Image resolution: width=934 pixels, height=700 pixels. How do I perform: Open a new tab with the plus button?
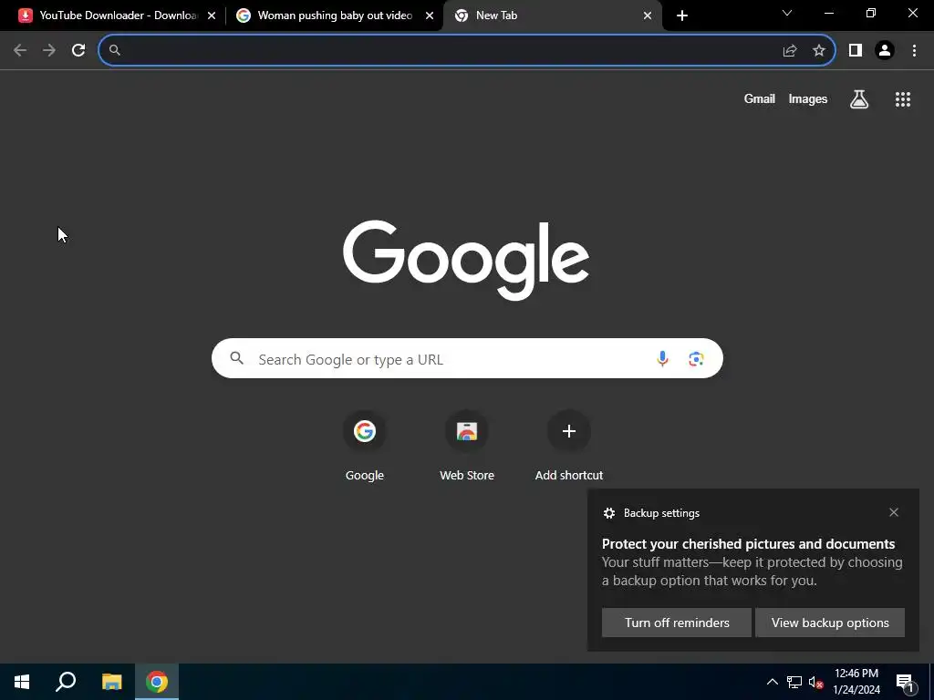coord(682,15)
